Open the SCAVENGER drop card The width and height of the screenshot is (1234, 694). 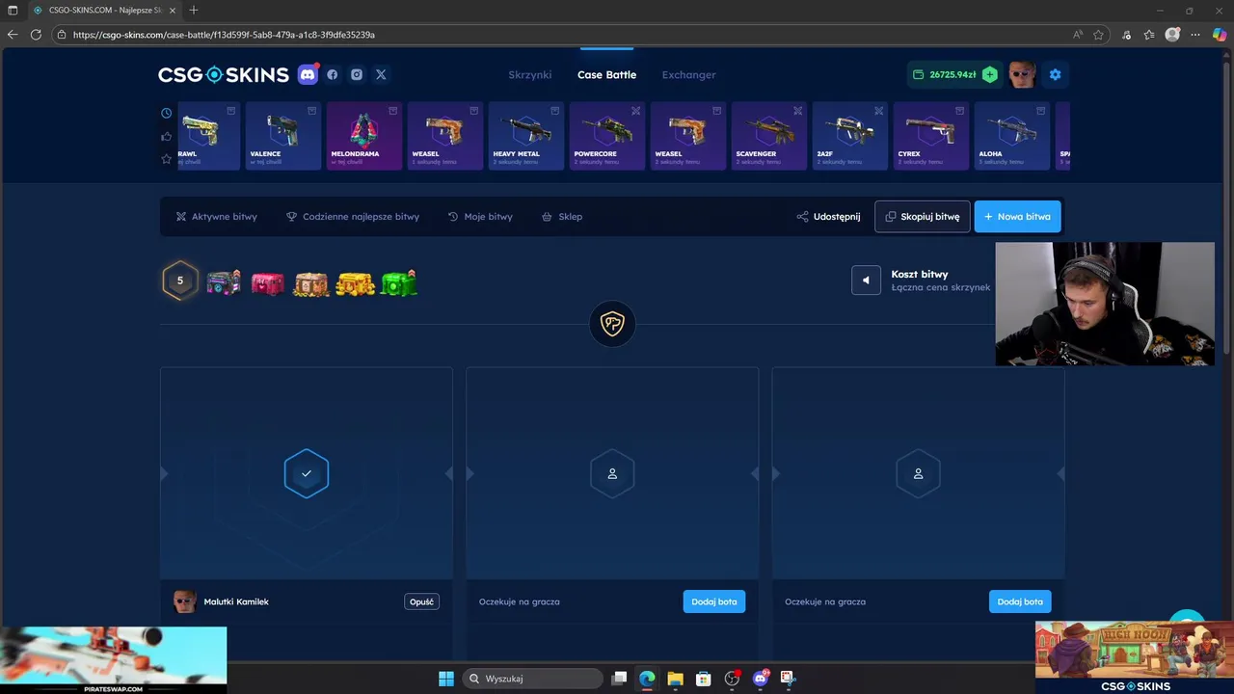(x=769, y=136)
